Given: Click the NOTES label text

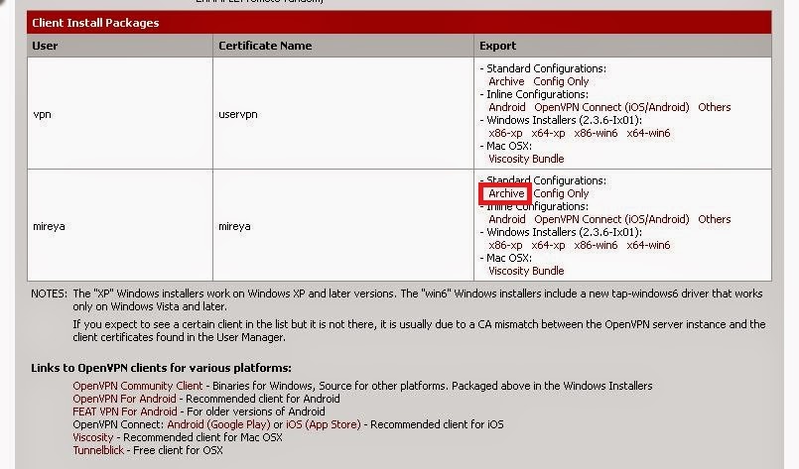Looking at the screenshot, I should point(49,293).
